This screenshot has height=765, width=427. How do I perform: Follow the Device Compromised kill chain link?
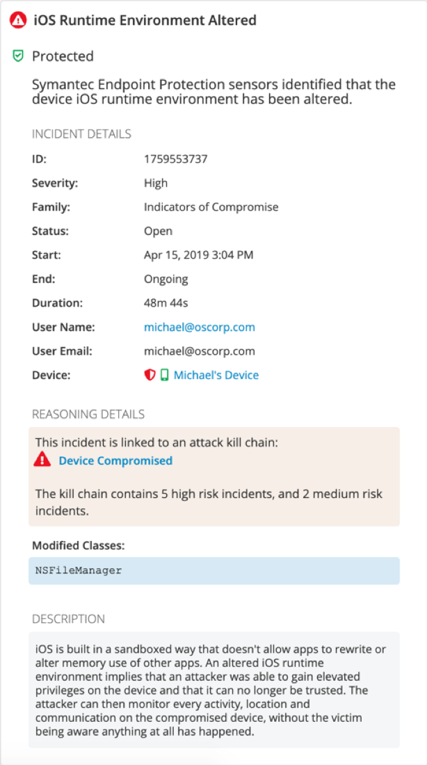tap(115, 460)
